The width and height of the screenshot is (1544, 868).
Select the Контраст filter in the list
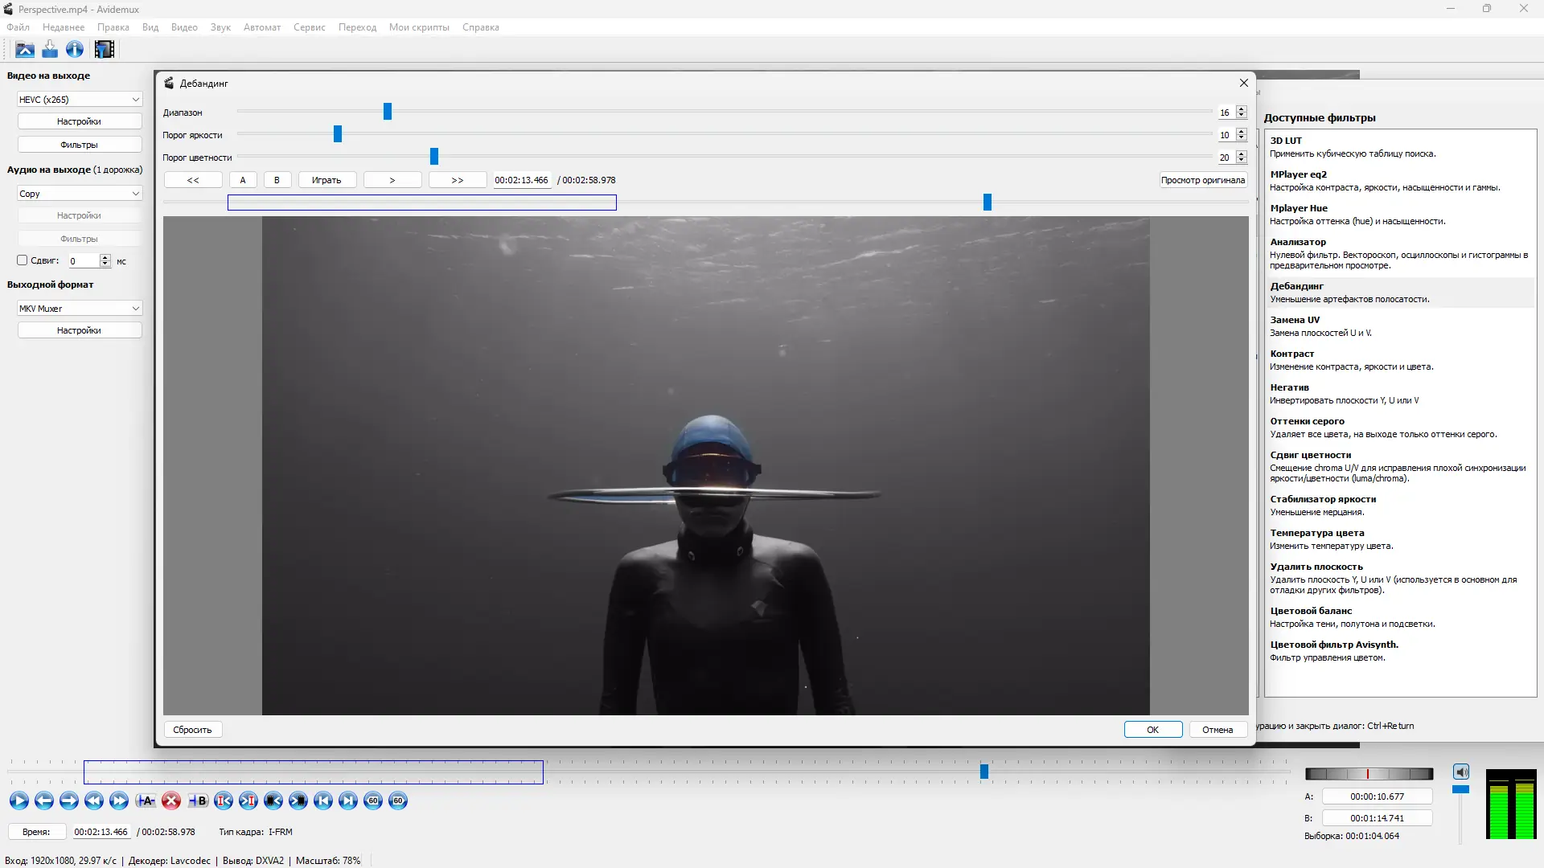(1291, 354)
